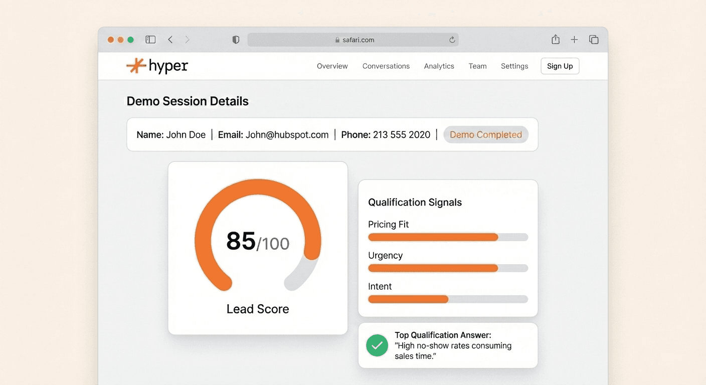Show tab overview icon
Screen dimensions: 706x385
click(594, 40)
